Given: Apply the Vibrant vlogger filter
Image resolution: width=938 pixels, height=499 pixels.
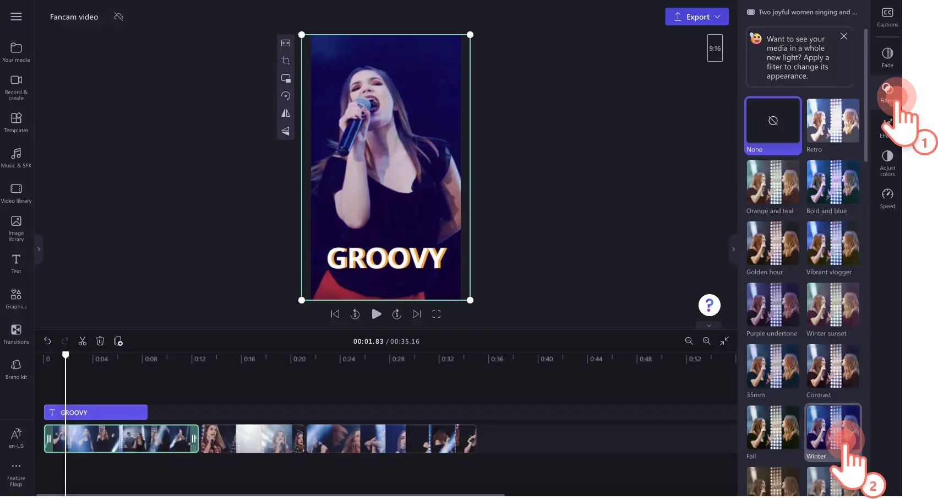Looking at the screenshot, I should coord(833,248).
